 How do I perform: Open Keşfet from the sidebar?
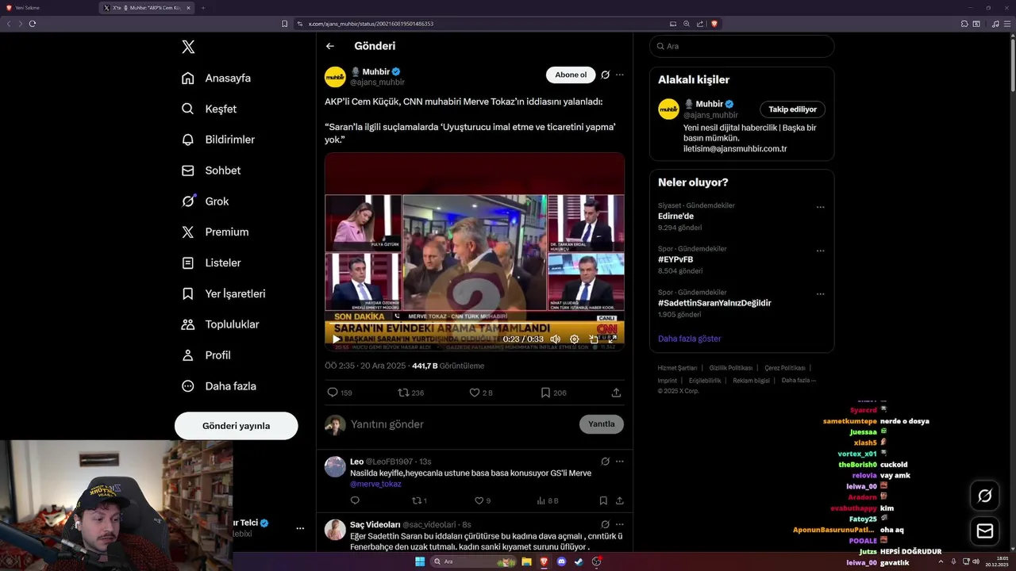point(210,109)
